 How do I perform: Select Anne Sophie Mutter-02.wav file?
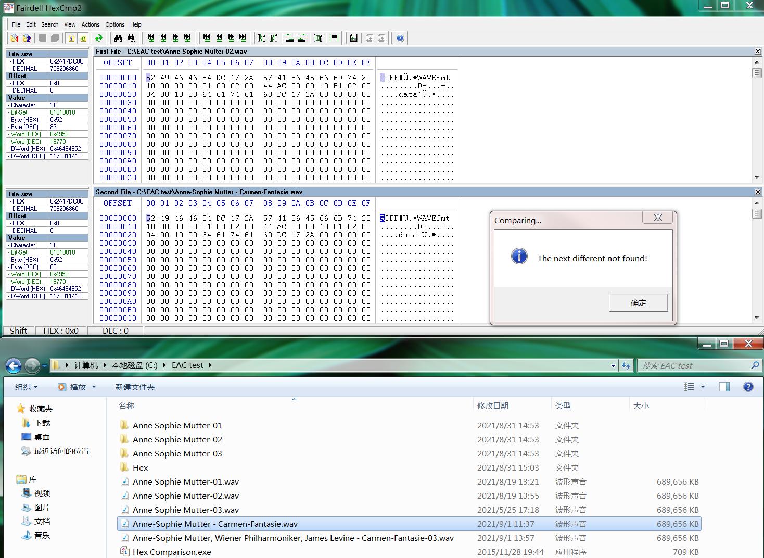point(185,496)
